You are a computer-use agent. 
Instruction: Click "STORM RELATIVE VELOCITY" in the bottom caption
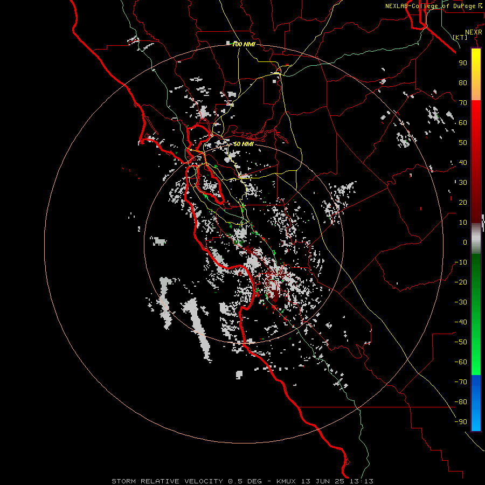(x=168, y=481)
